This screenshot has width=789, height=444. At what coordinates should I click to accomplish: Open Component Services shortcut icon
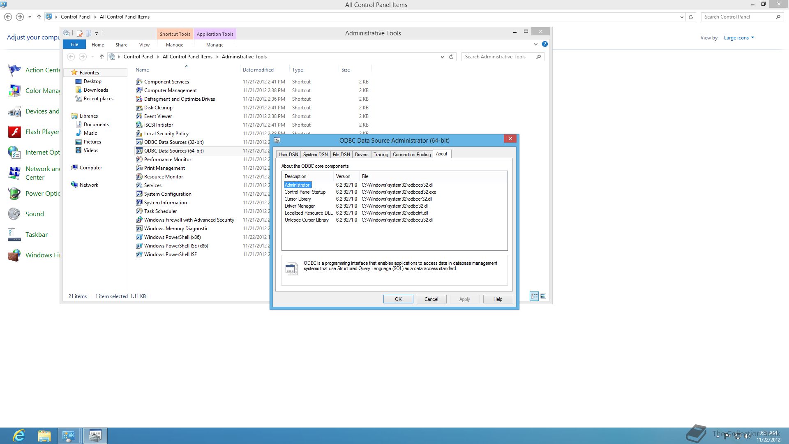coord(139,82)
